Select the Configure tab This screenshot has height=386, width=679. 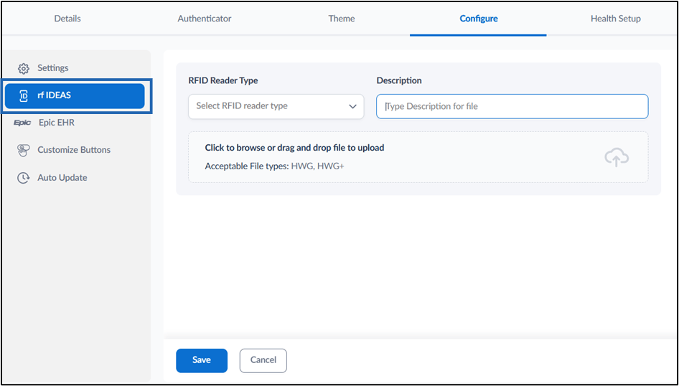[479, 19]
